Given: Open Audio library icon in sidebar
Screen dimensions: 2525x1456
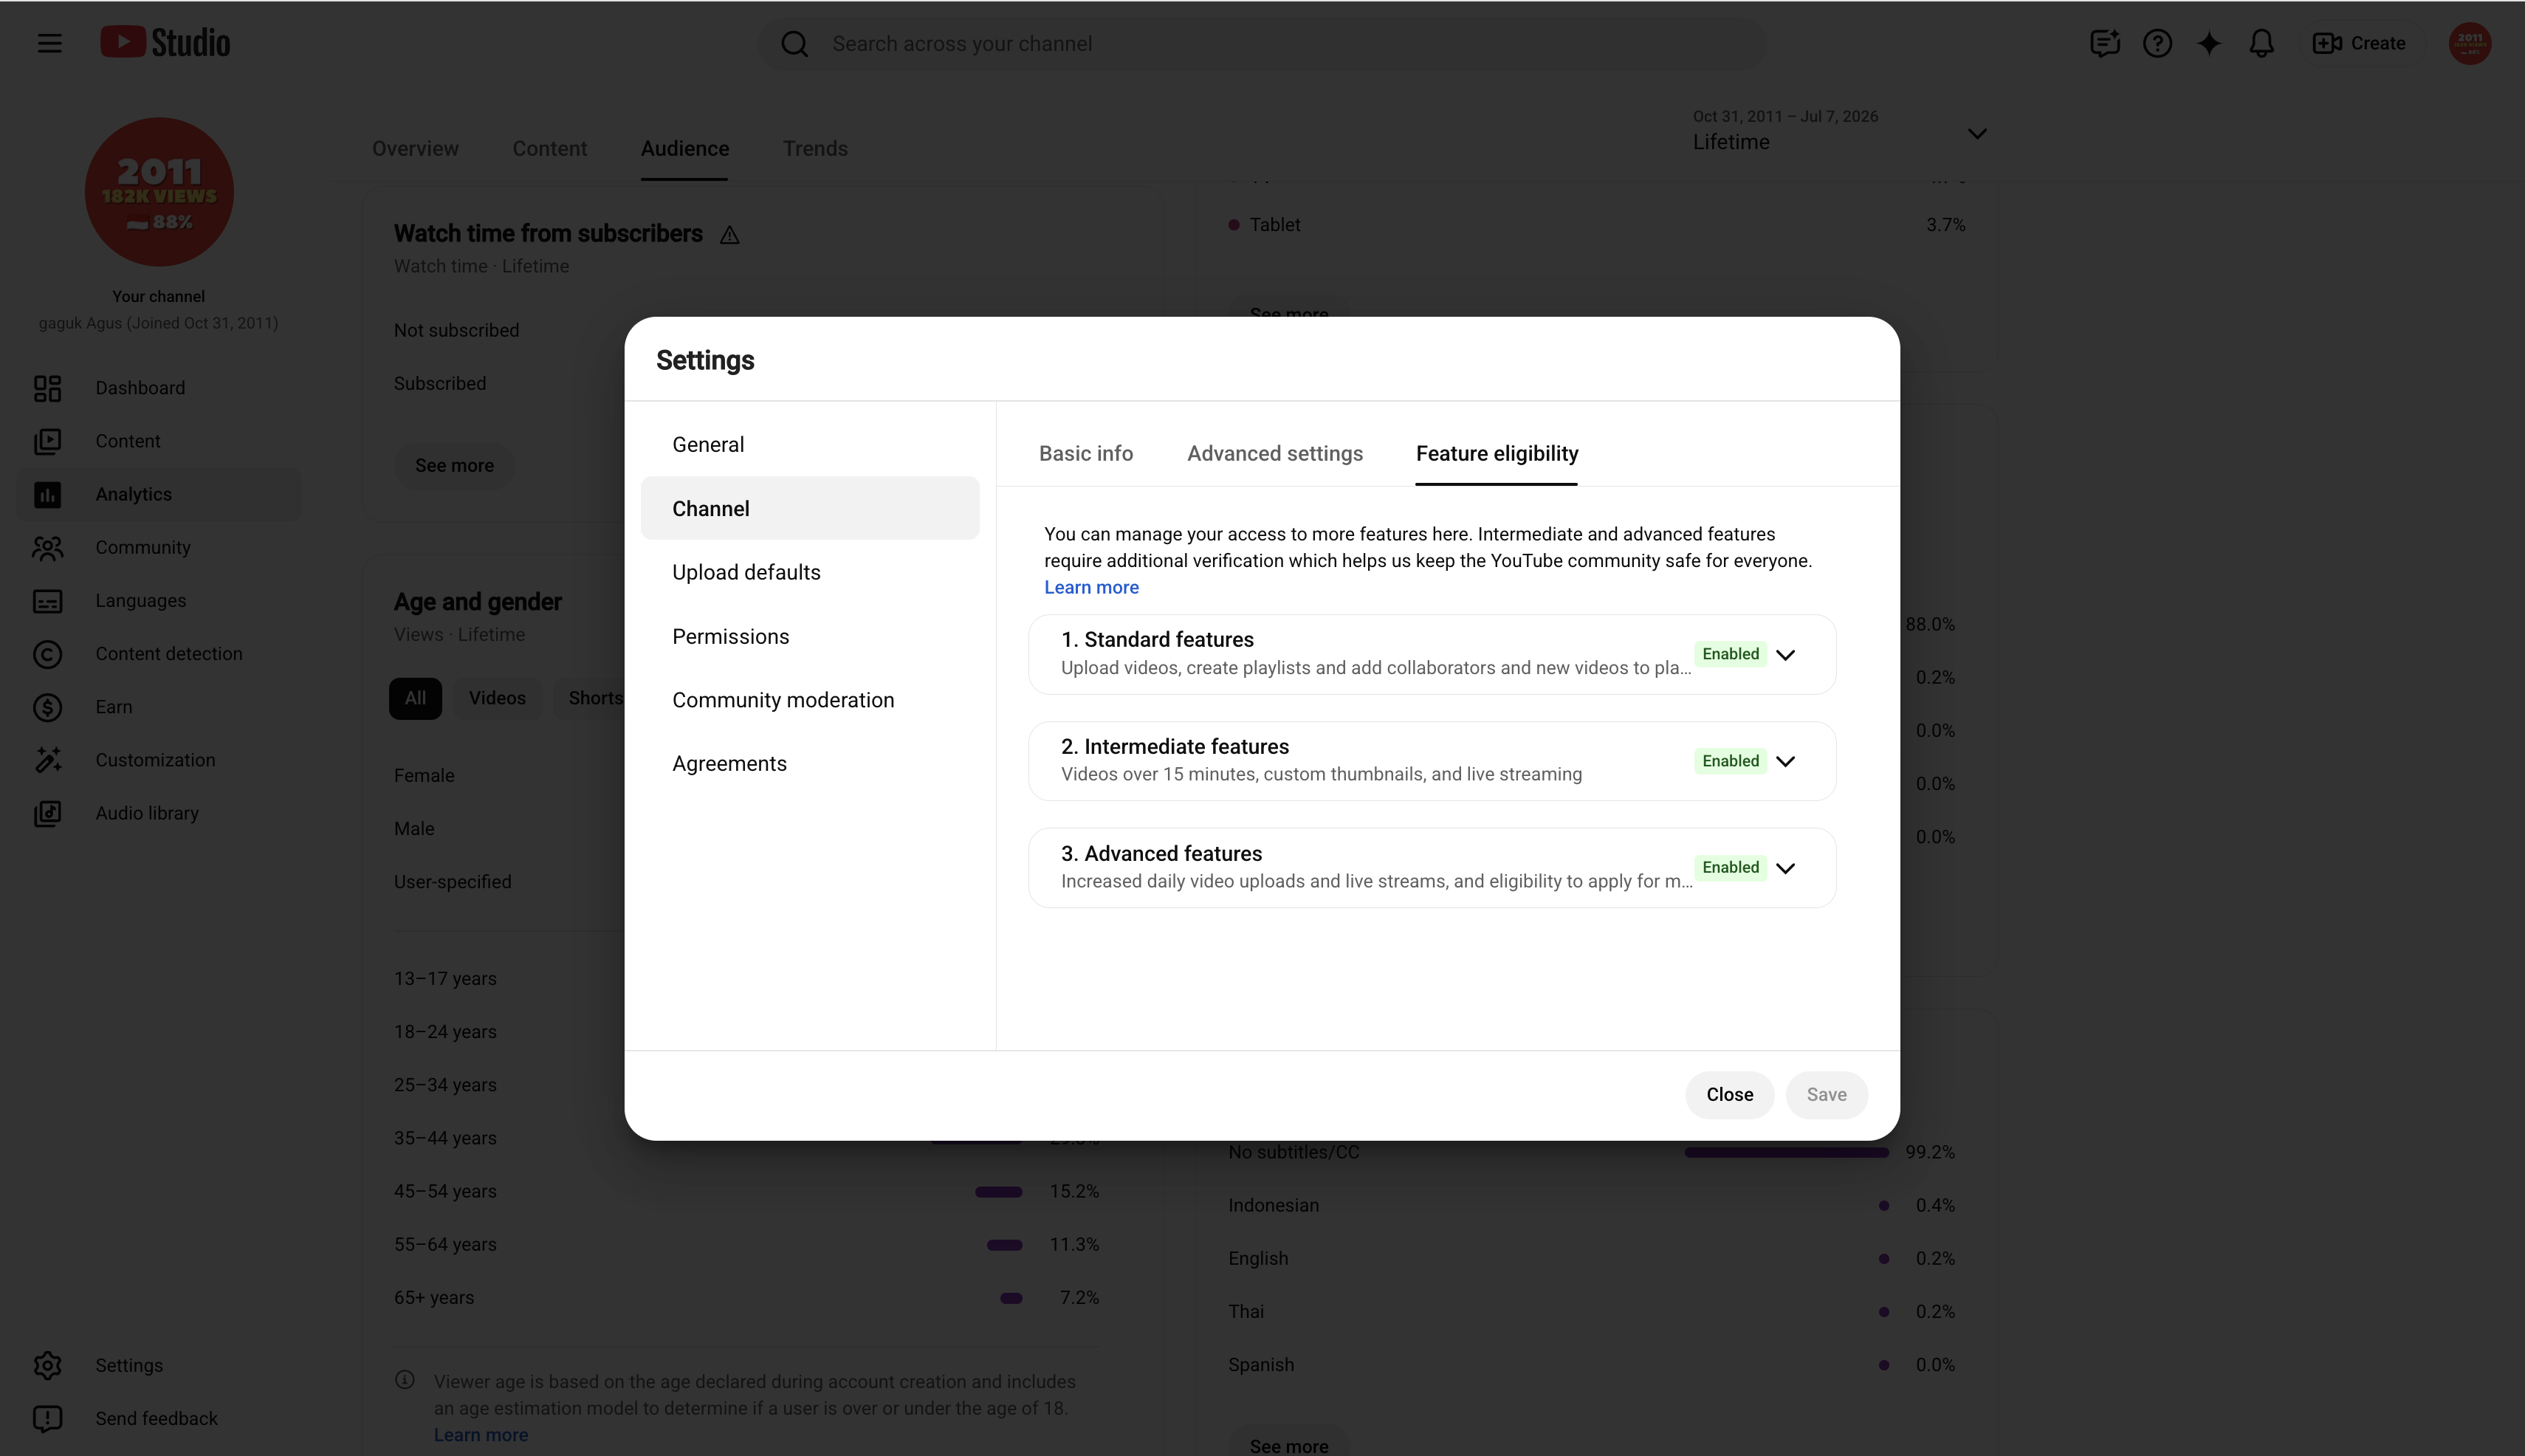Looking at the screenshot, I should [47, 813].
